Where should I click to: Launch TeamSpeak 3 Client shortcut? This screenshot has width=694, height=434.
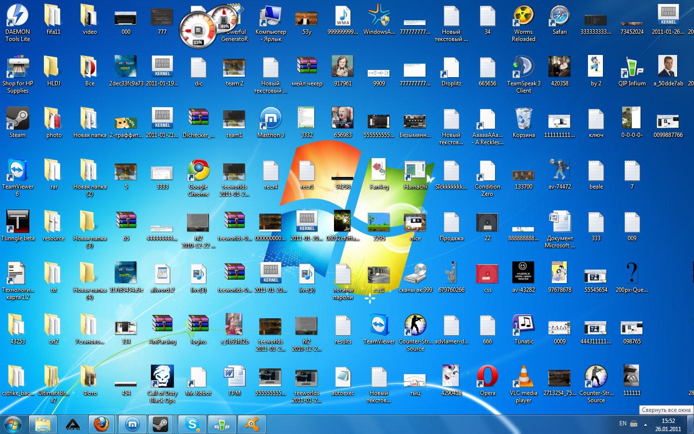524,74
